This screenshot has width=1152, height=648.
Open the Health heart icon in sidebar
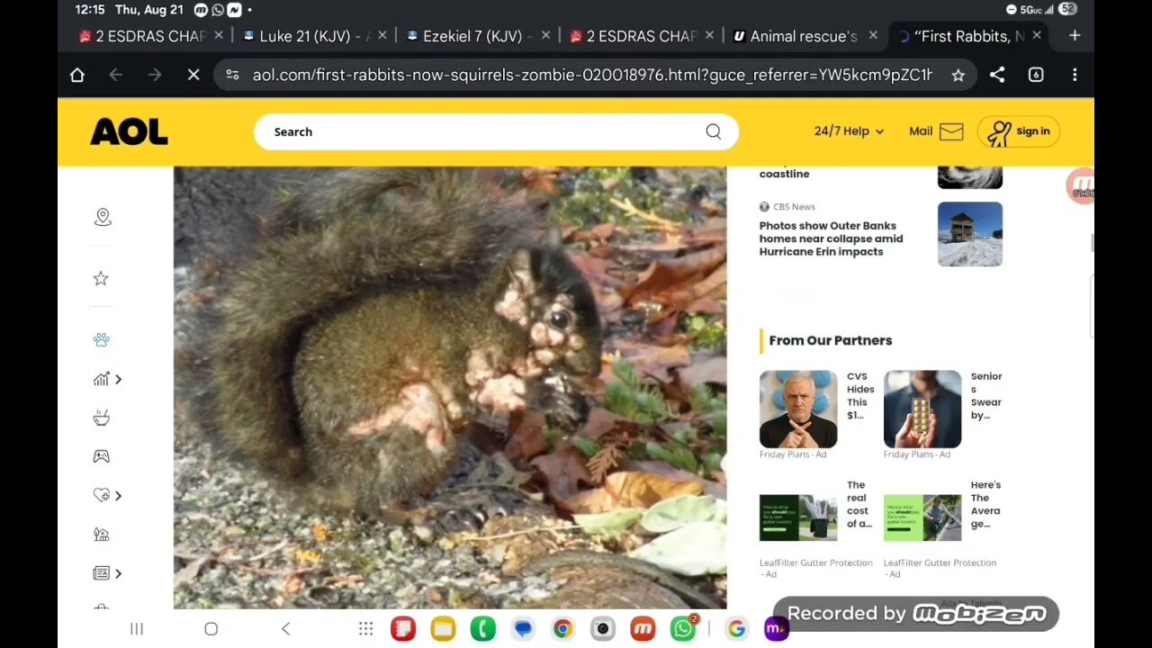coord(101,495)
